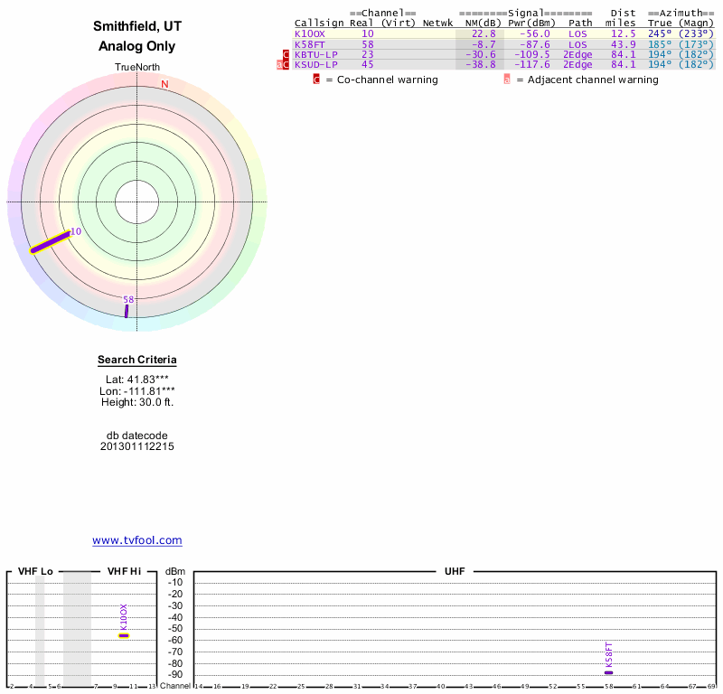Click the KBTU-LP callsign entry
This screenshot has height=694, width=723.
pyautogui.click(x=315, y=54)
